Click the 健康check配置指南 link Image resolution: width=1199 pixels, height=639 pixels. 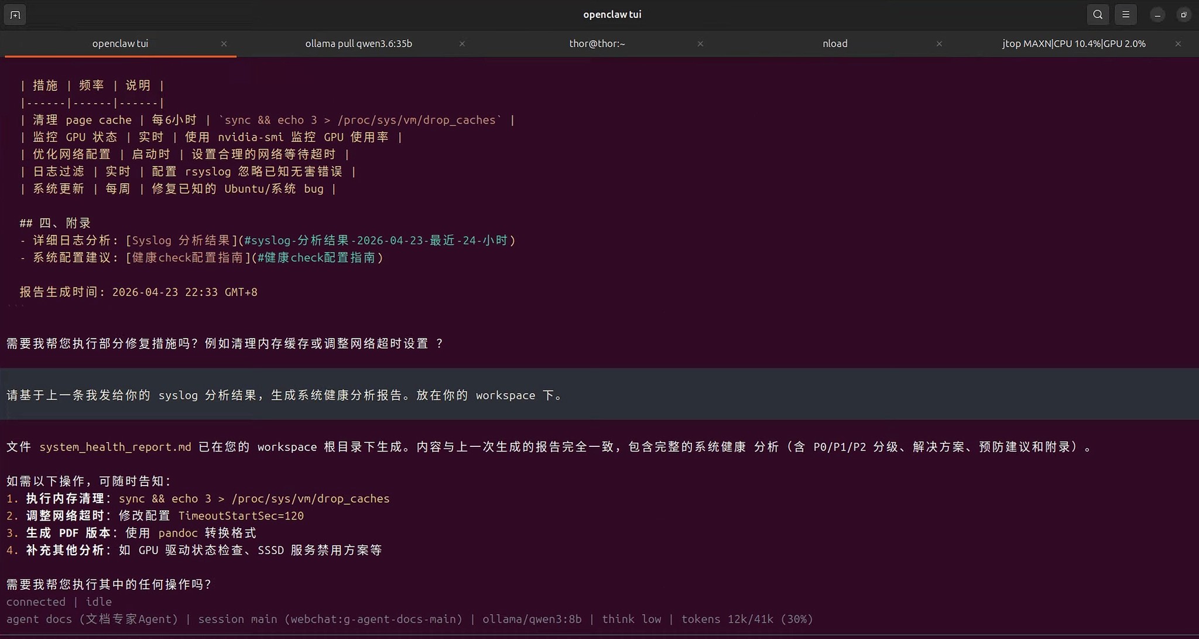click(x=187, y=258)
